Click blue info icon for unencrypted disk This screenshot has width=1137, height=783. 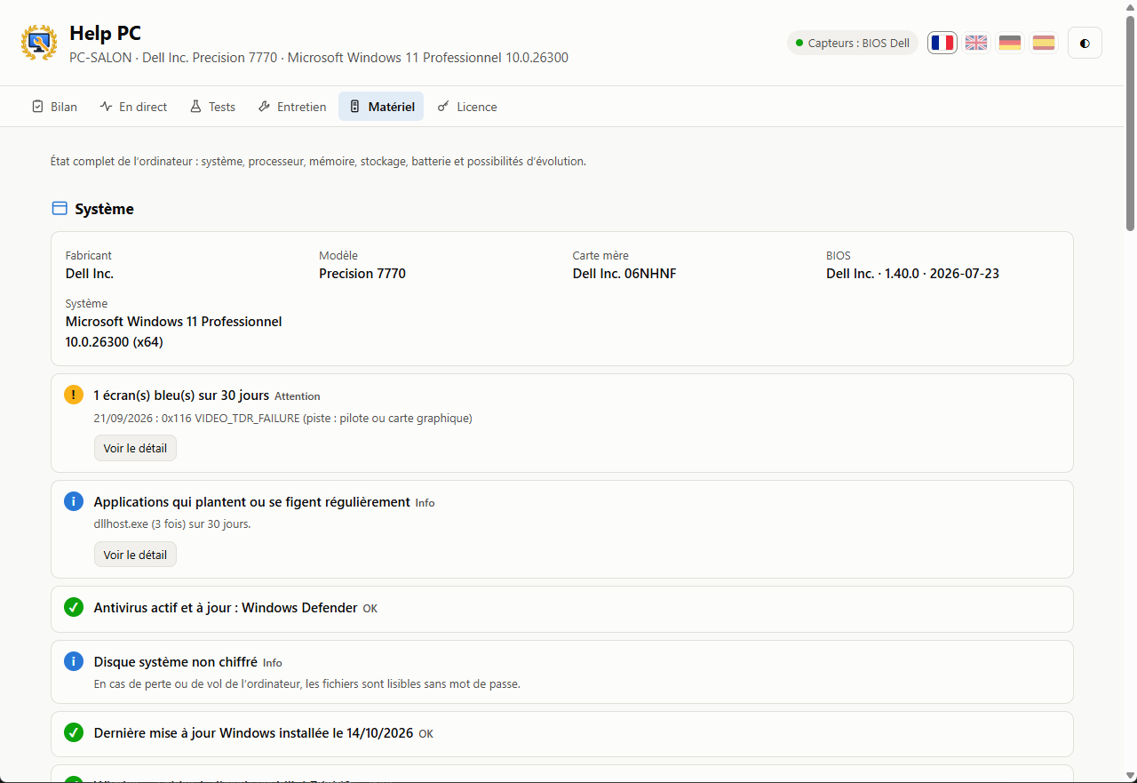click(74, 661)
